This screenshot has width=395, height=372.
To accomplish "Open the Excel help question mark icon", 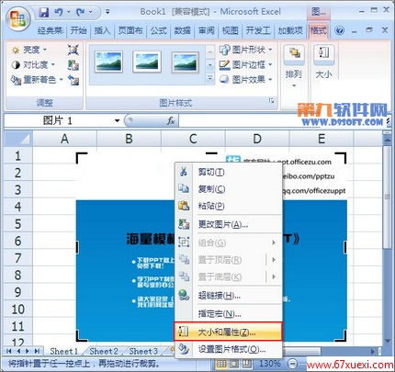I will pos(339,30).
